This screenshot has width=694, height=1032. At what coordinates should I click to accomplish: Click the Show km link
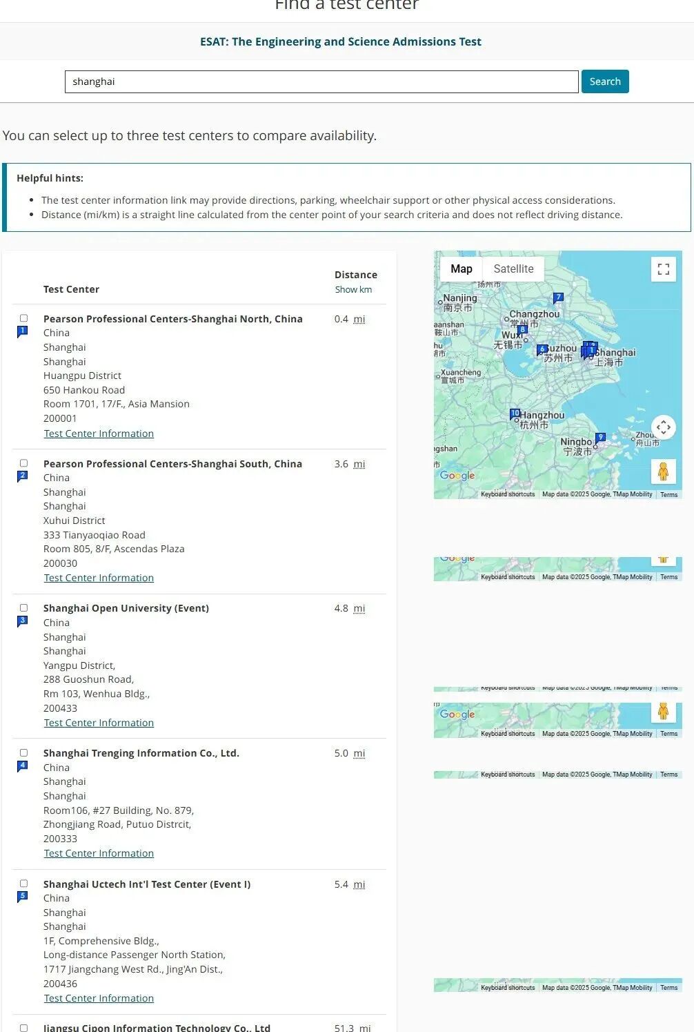(x=353, y=290)
